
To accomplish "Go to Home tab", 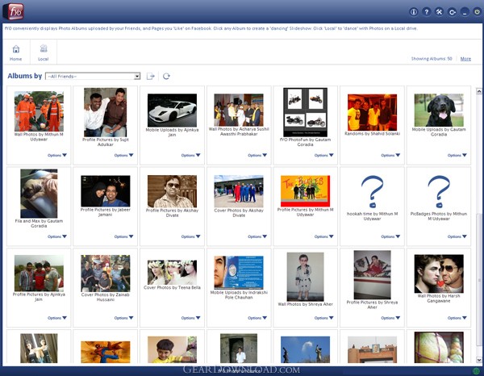I will (x=16, y=52).
